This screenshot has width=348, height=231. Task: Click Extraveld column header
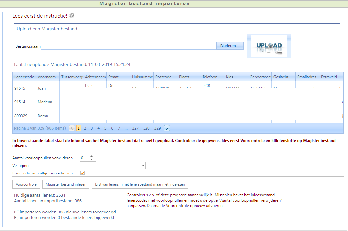[331, 77]
